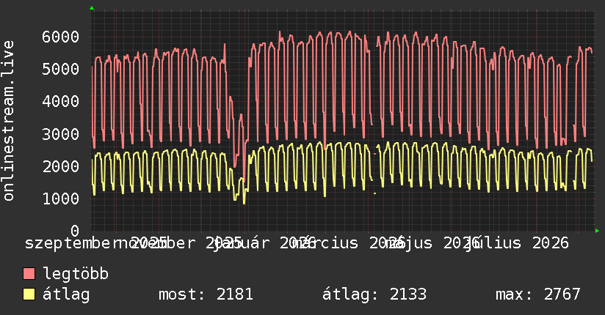
Task: Click the red legtöbb legend swatch
Action: [29, 274]
